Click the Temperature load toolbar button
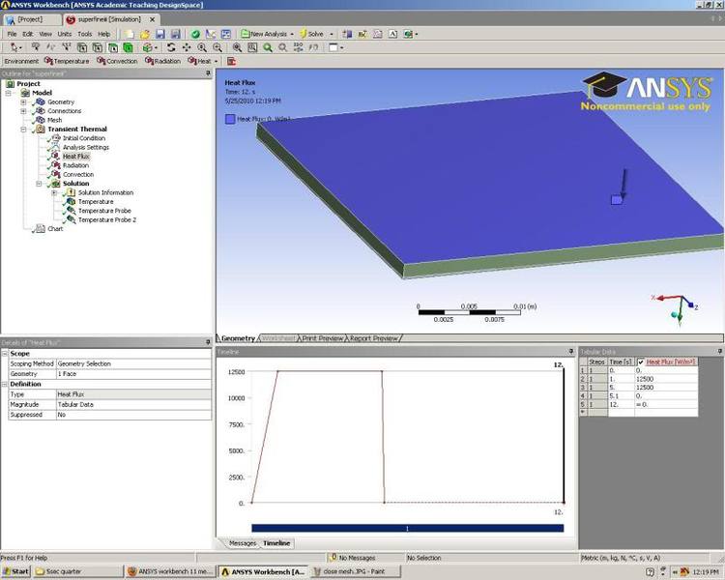This screenshot has width=725, height=580. pos(67,61)
